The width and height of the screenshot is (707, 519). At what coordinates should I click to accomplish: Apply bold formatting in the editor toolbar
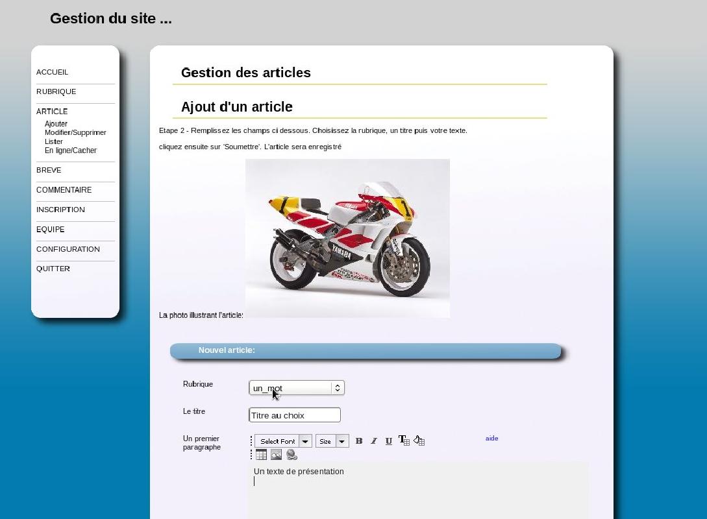[359, 441]
